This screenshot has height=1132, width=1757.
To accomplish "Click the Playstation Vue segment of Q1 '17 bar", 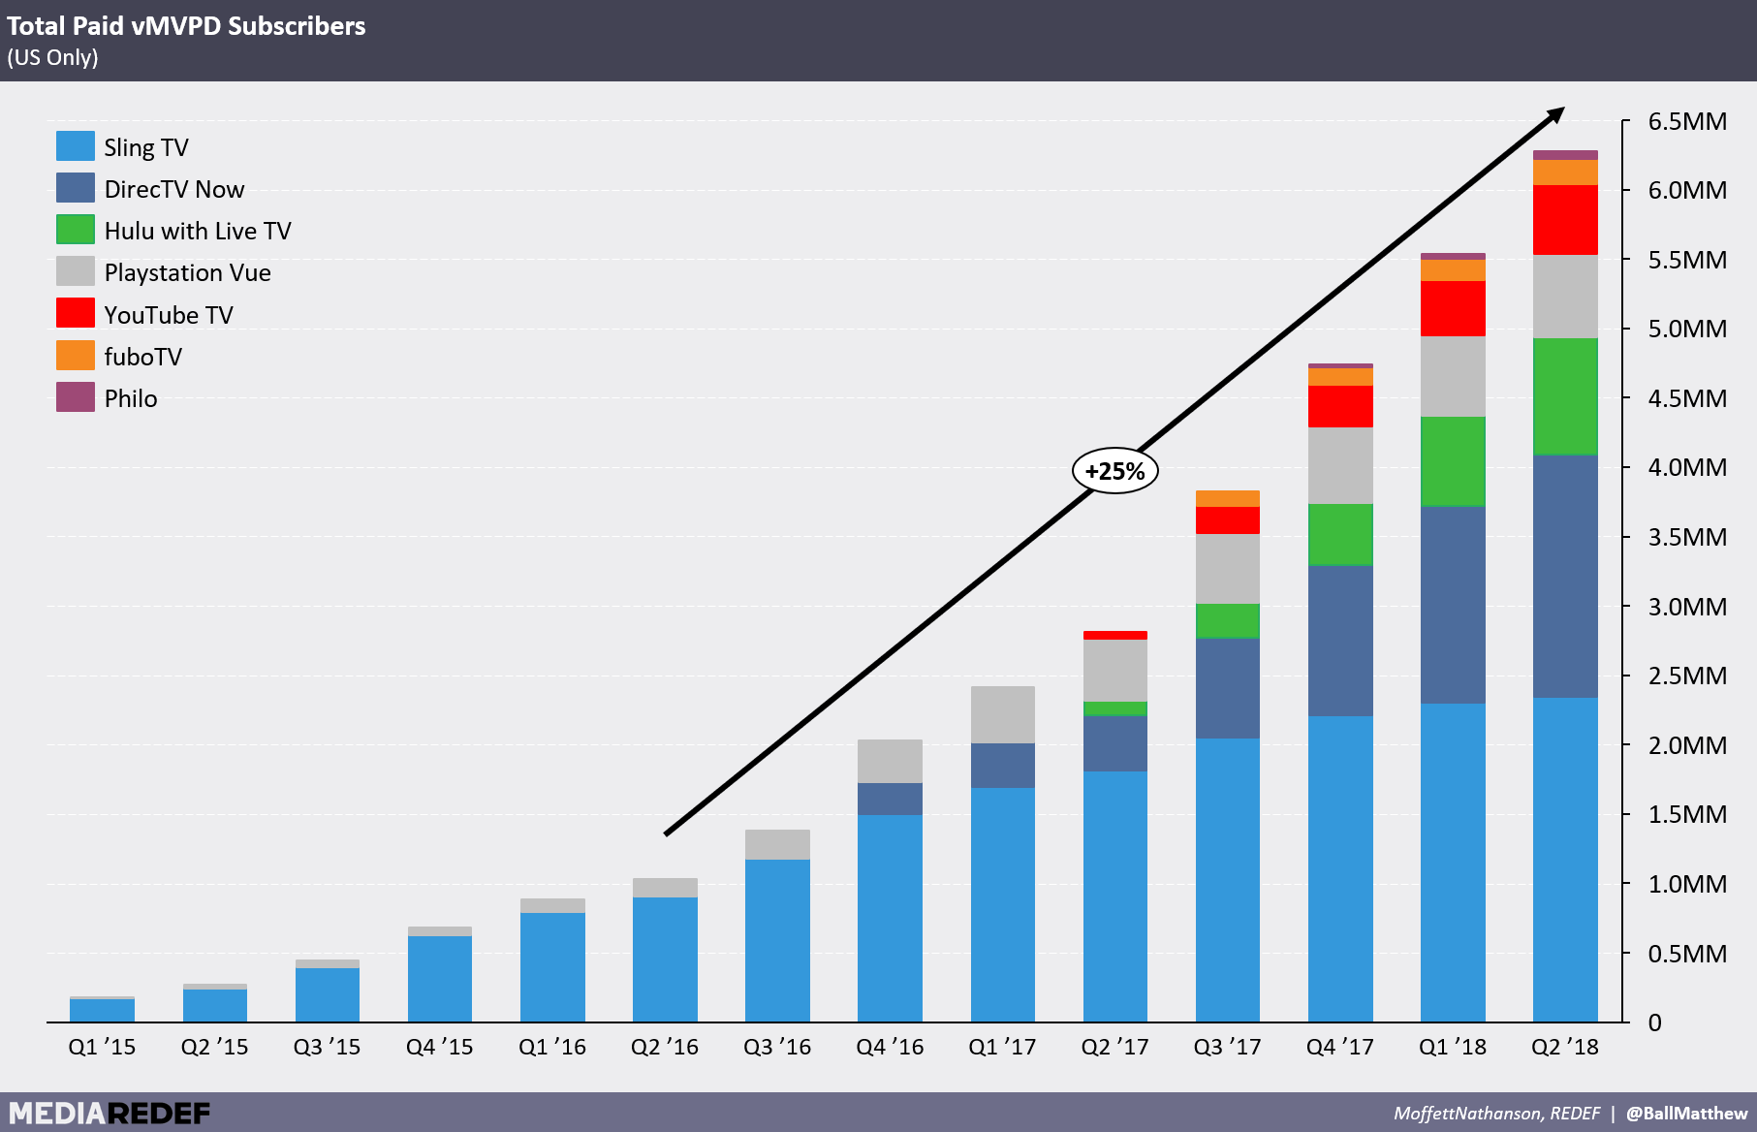I will pyautogui.click(x=1003, y=714).
